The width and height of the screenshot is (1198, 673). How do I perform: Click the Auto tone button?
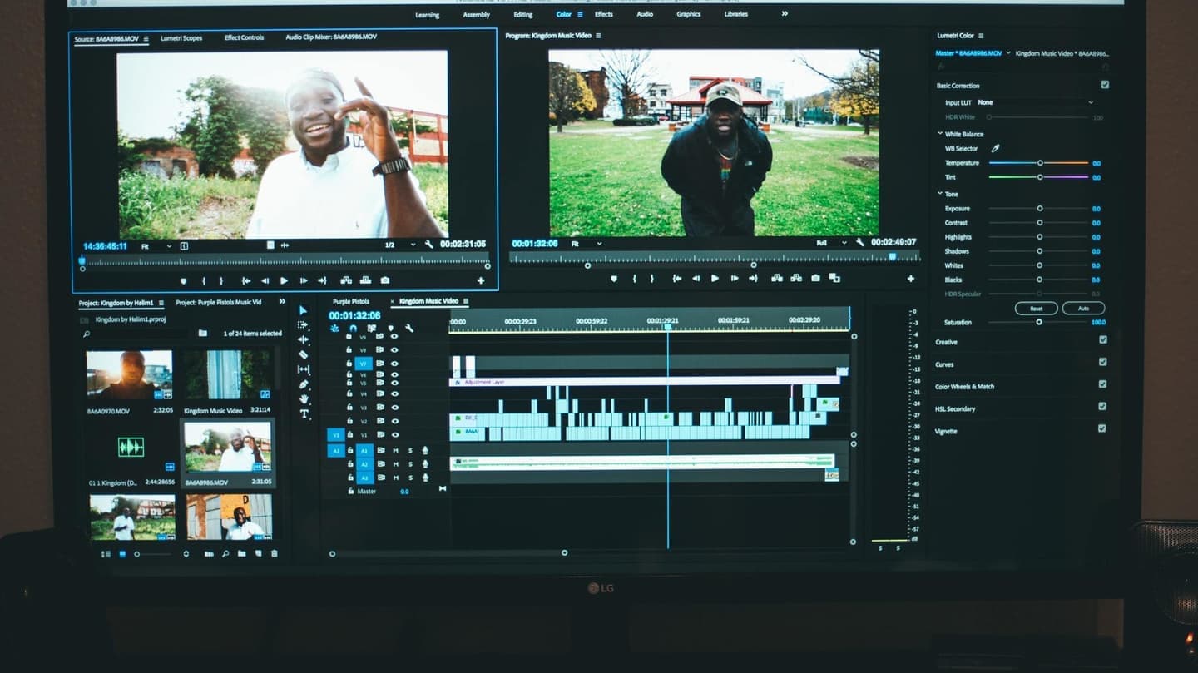coord(1083,309)
